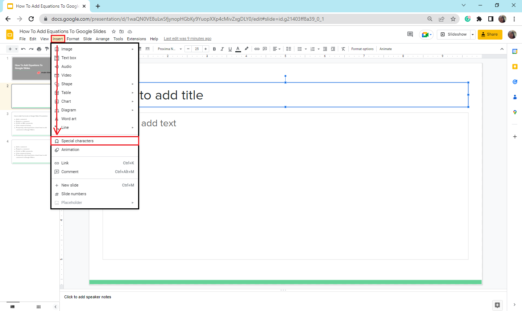Select Special characters from the Insert menu
The width and height of the screenshot is (522, 311).
pos(77,141)
